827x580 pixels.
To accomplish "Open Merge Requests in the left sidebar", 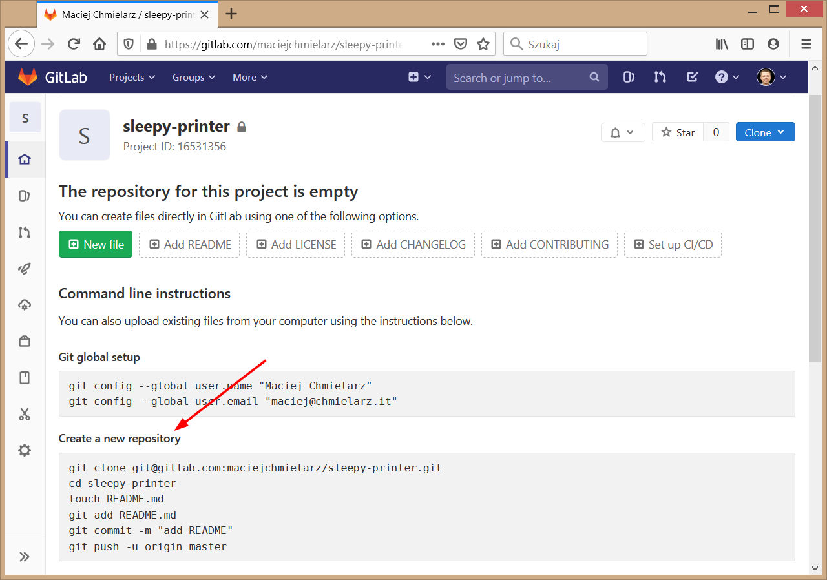I will [25, 233].
